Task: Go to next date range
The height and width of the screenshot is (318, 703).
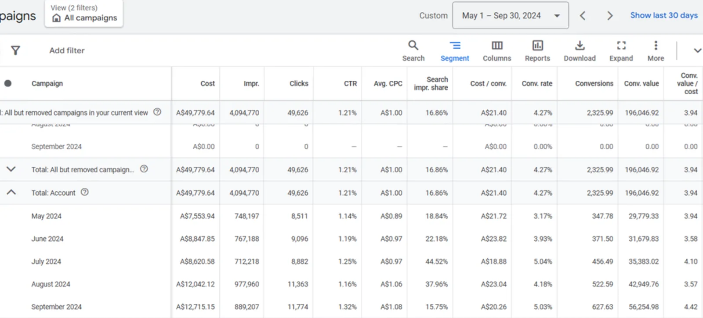Action: [x=610, y=16]
